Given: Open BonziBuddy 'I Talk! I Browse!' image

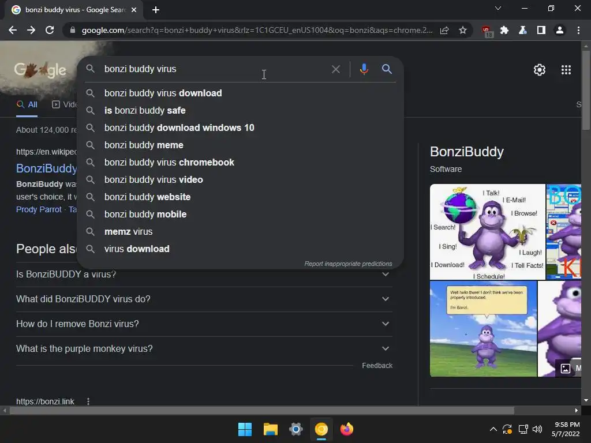Looking at the screenshot, I should pyautogui.click(x=487, y=232).
